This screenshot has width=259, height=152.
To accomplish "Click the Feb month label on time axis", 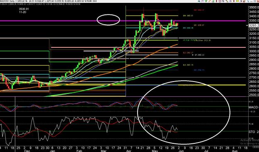I will pyautogui.click(x=79, y=151).
